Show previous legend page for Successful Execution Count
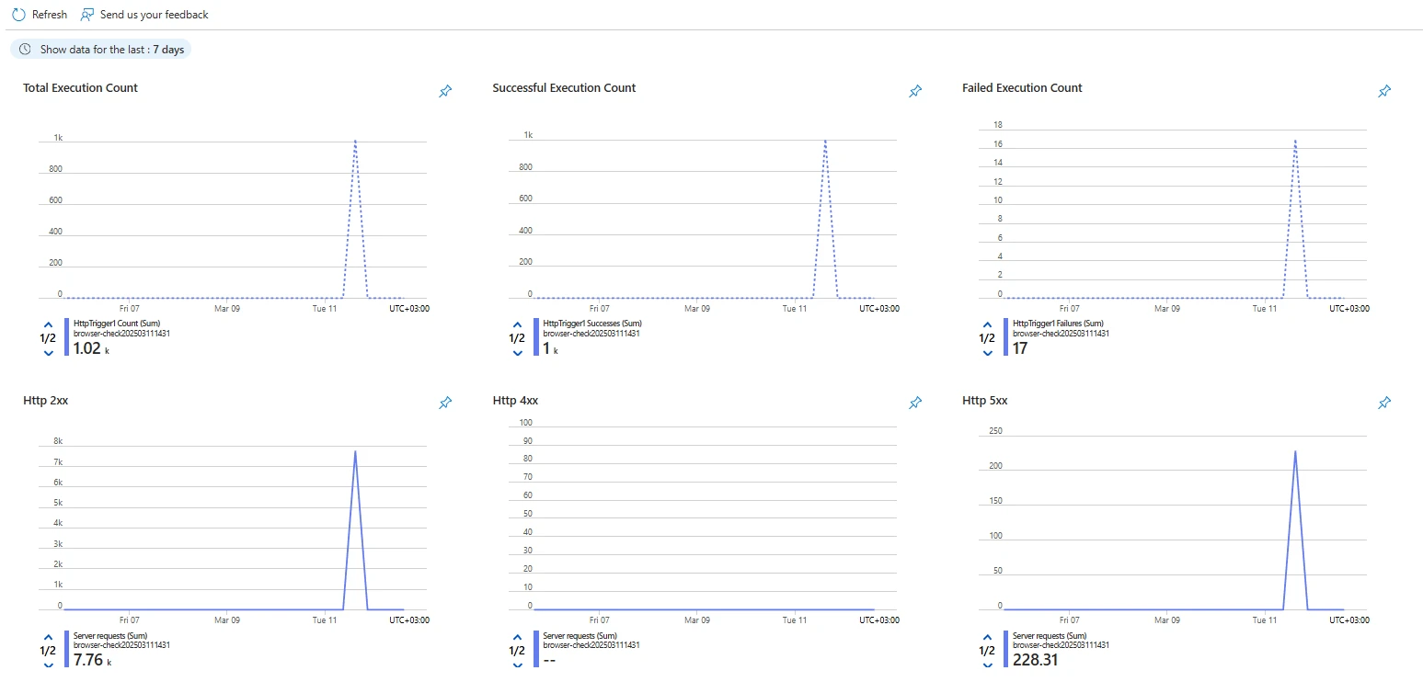The image size is (1423, 682). (x=517, y=324)
